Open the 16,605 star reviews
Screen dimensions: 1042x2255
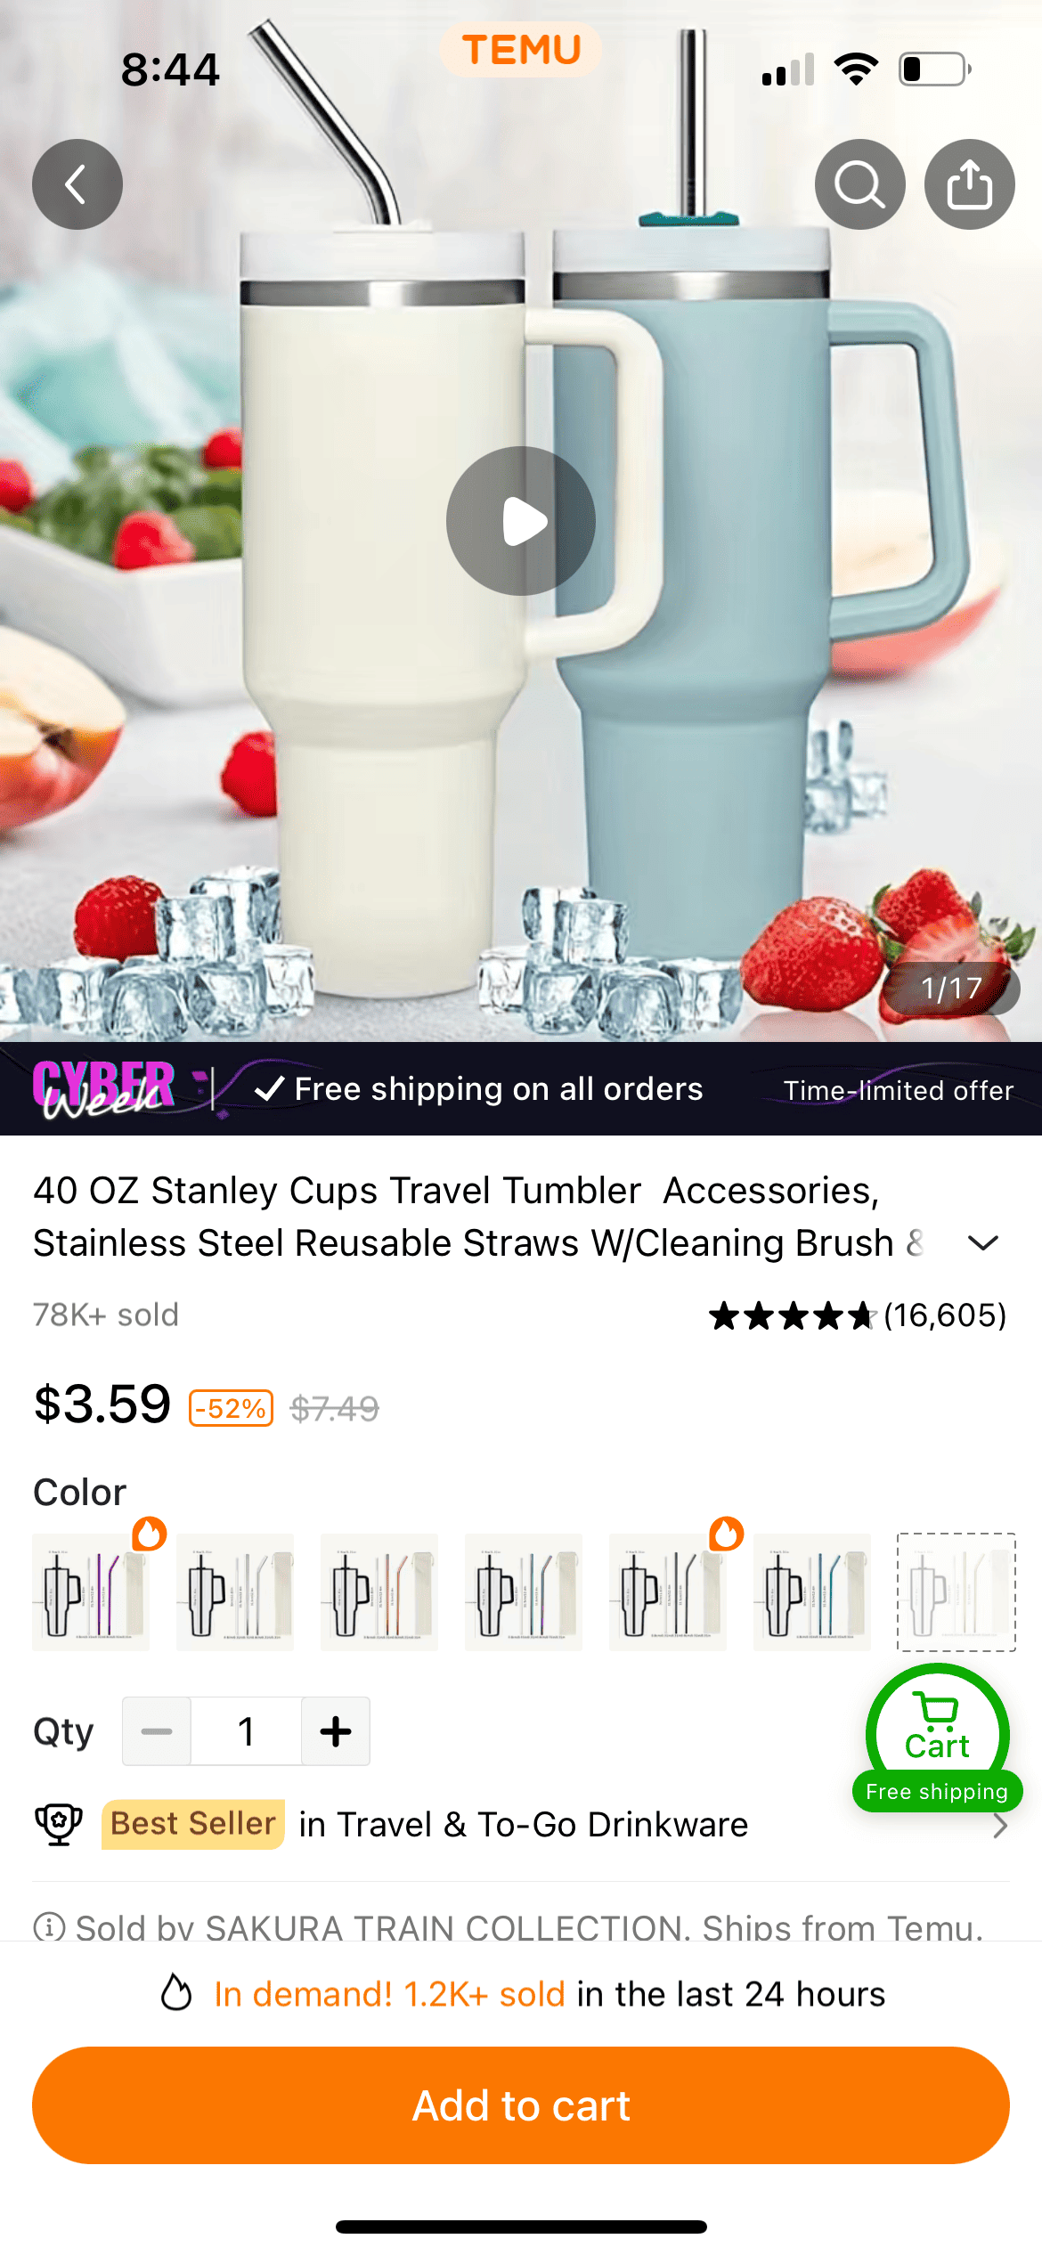click(x=858, y=1315)
